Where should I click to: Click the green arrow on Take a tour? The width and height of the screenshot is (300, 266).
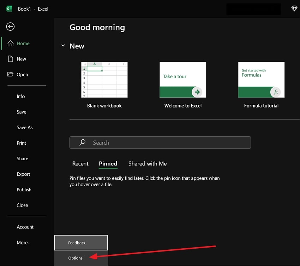197,92
